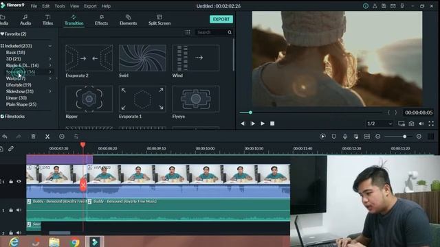Open Chrome from the taskbar
The image size is (440, 247).
(74, 242)
